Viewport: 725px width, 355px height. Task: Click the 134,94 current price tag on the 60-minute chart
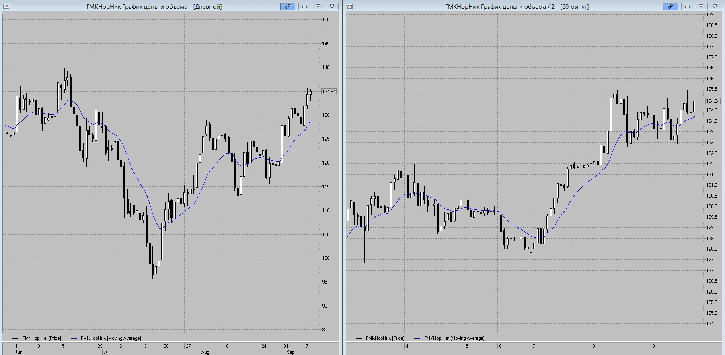coord(713,101)
